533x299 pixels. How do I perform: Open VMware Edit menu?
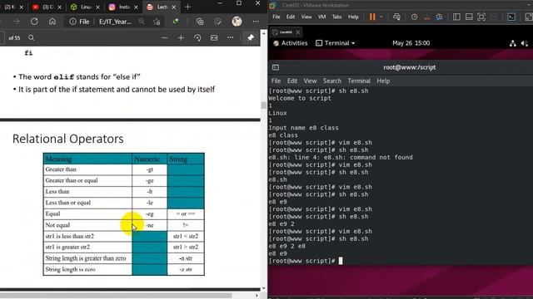pos(291,17)
